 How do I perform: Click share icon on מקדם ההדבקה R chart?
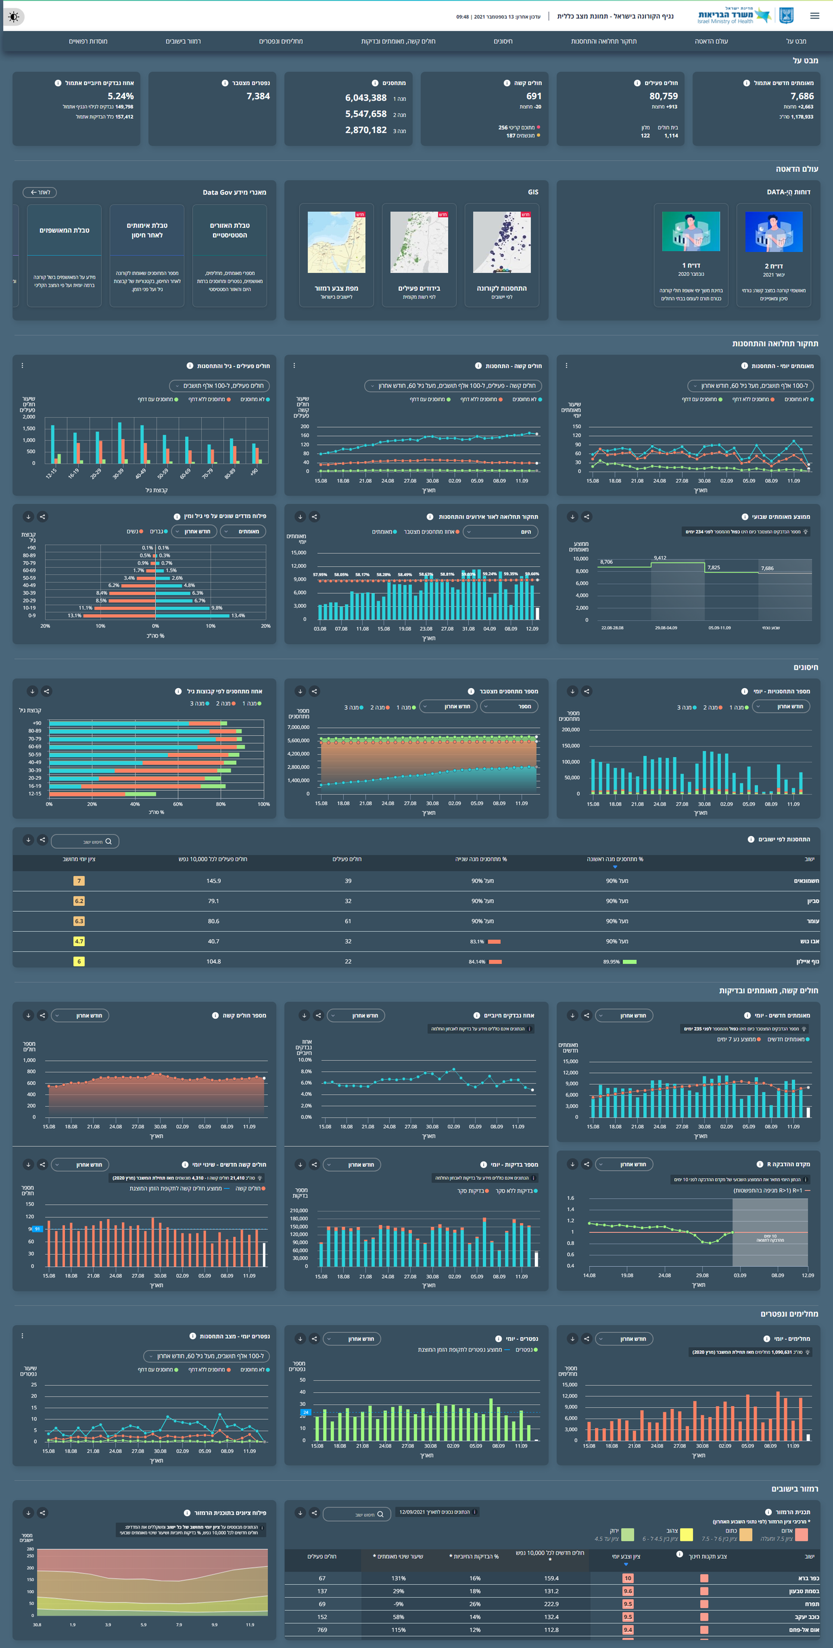(587, 1164)
